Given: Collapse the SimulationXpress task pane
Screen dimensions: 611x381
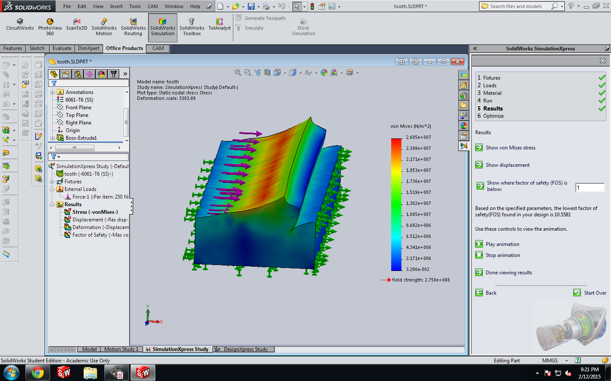Looking at the screenshot, I should (x=475, y=49).
